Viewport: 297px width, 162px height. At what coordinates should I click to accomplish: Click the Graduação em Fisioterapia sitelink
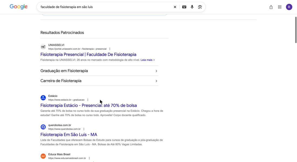pyautogui.click(x=64, y=71)
